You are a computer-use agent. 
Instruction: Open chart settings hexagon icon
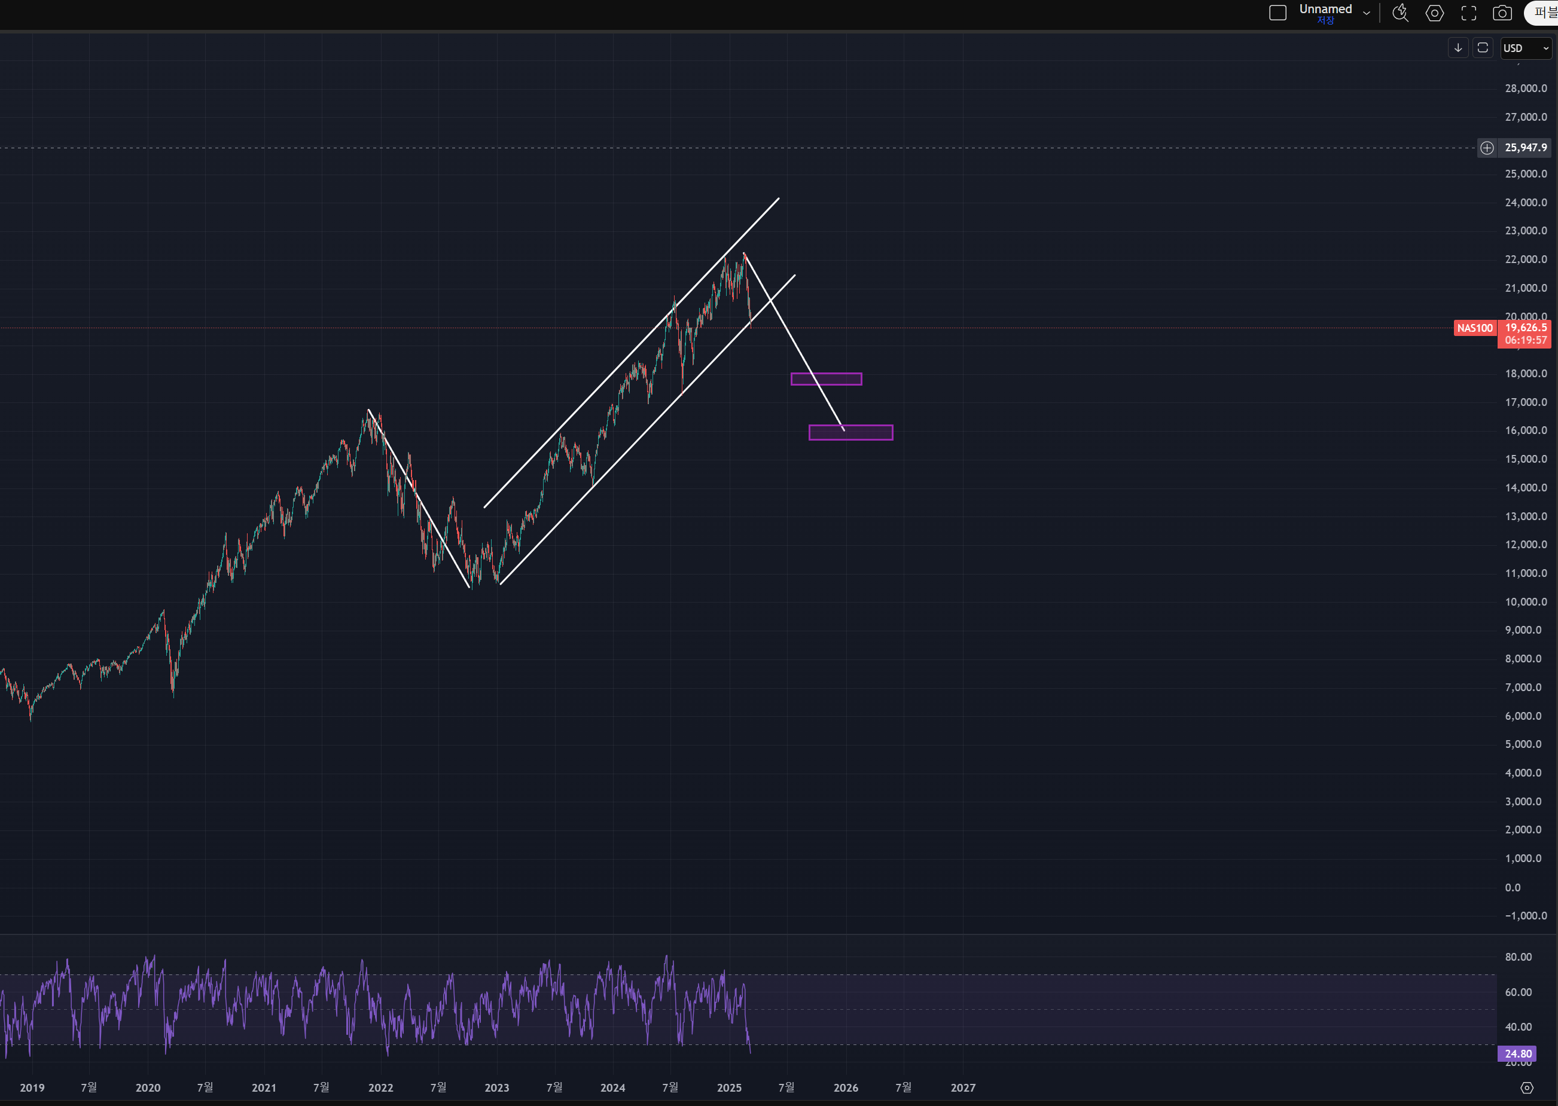tap(1434, 13)
